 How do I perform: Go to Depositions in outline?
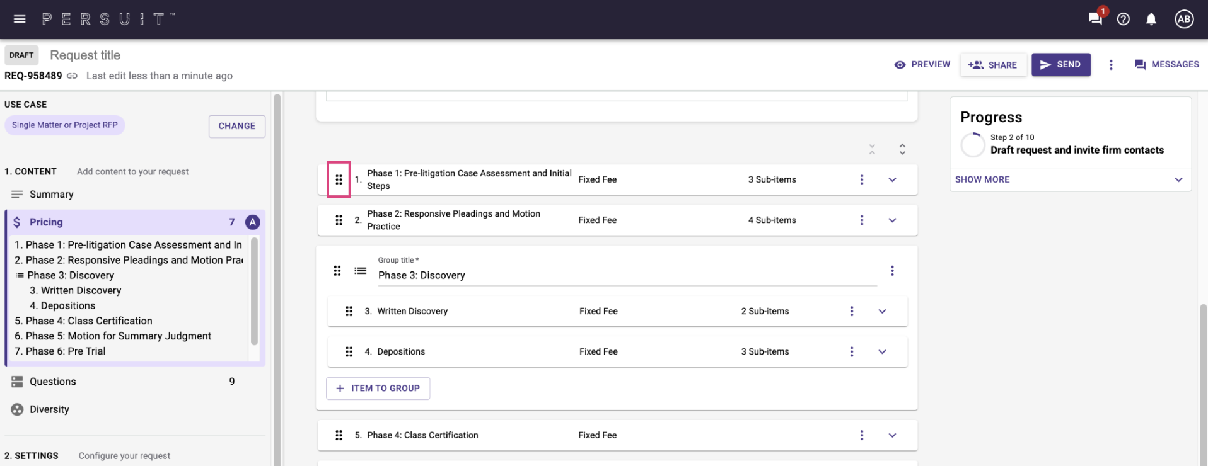(62, 305)
